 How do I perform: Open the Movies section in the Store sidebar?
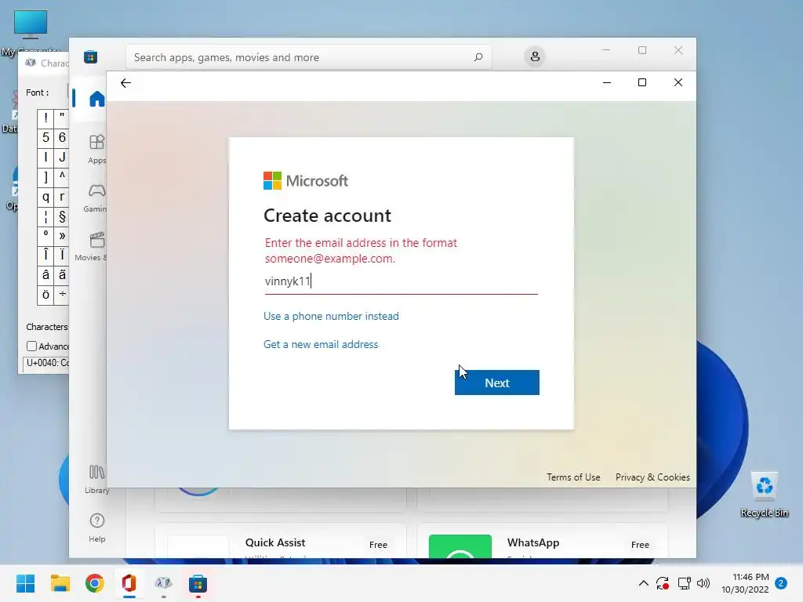click(93, 247)
